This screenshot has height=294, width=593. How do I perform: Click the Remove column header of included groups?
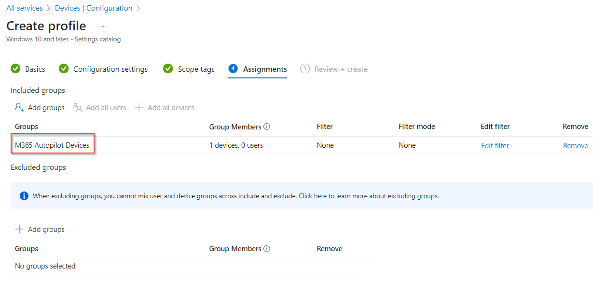[x=575, y=127]
